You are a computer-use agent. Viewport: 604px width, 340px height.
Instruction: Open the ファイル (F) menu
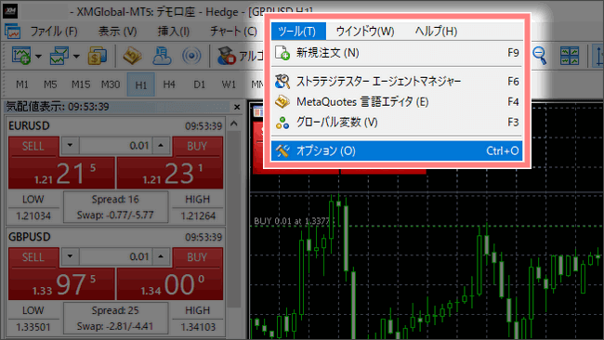[x=54, y=32]
